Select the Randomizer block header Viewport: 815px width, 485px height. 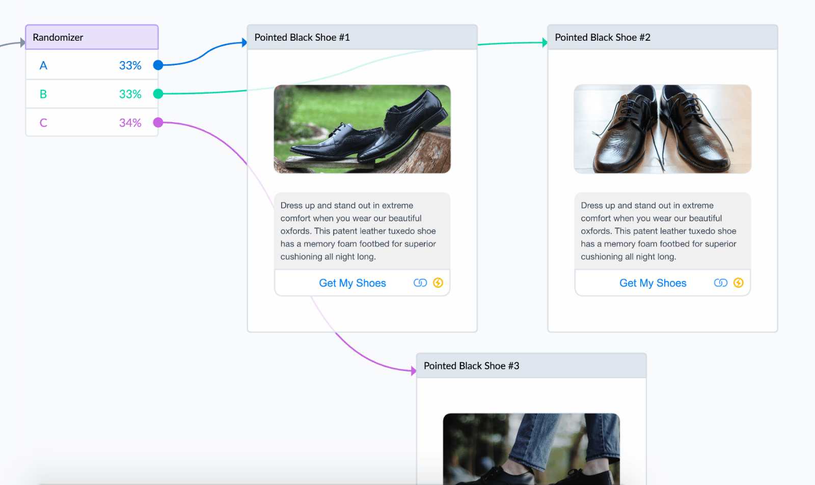tap(92, 37)
